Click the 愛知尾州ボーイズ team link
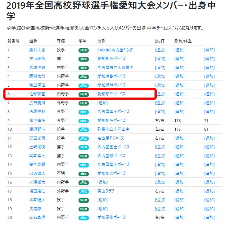The width and height of the screenshot is (225, 230). (x=111, y=218)
